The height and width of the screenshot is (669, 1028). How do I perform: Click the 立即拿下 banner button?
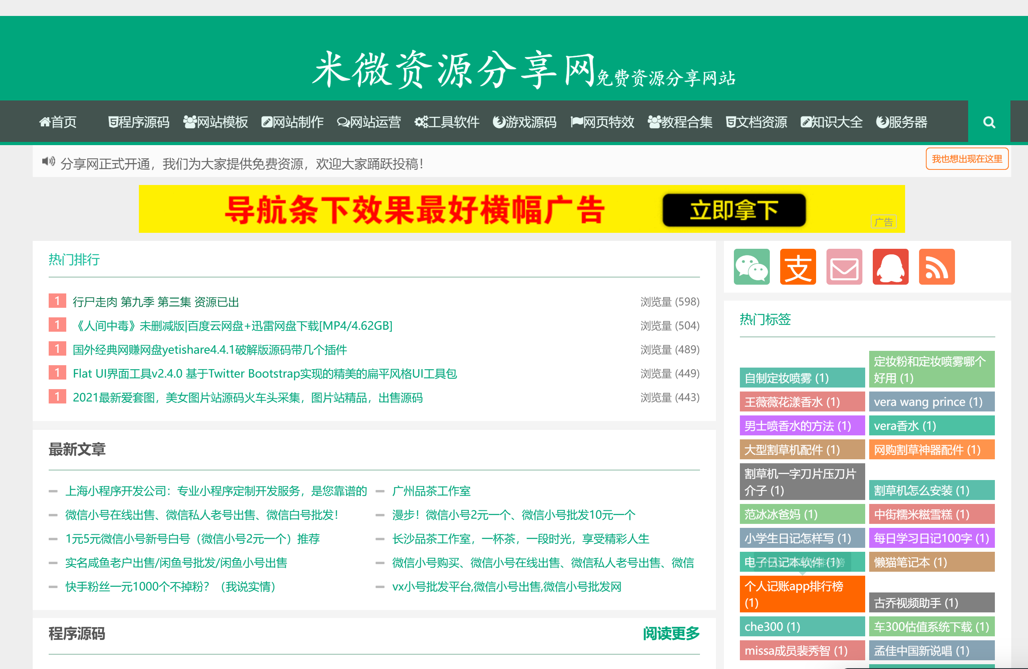tap(733, 210)
